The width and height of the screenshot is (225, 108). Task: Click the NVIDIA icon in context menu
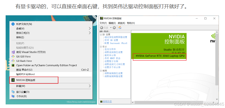[13, 80]
